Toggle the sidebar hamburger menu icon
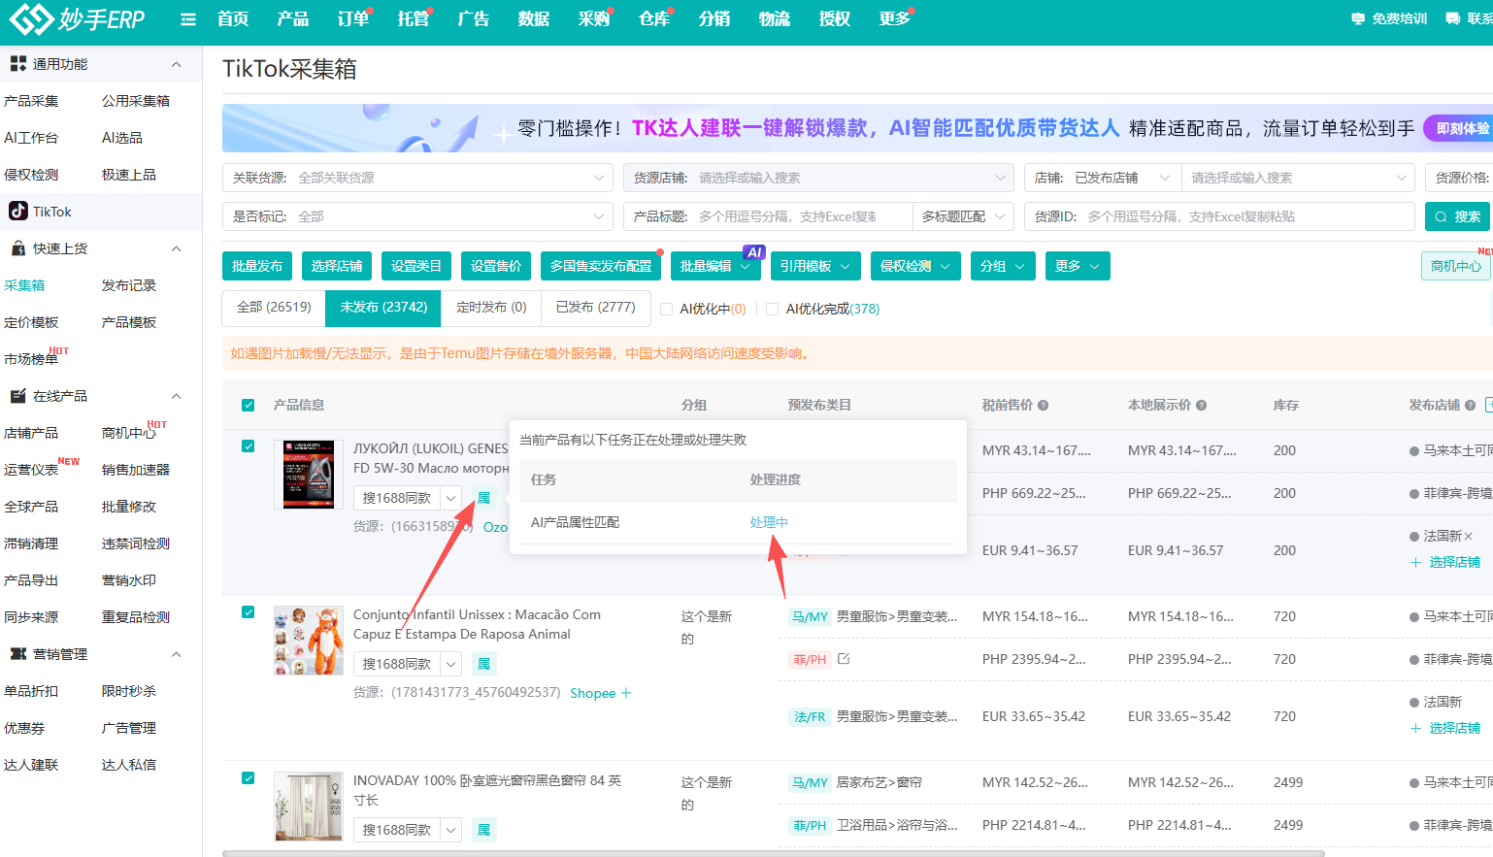Viewport: 1493px width, 857px height. 188,19
